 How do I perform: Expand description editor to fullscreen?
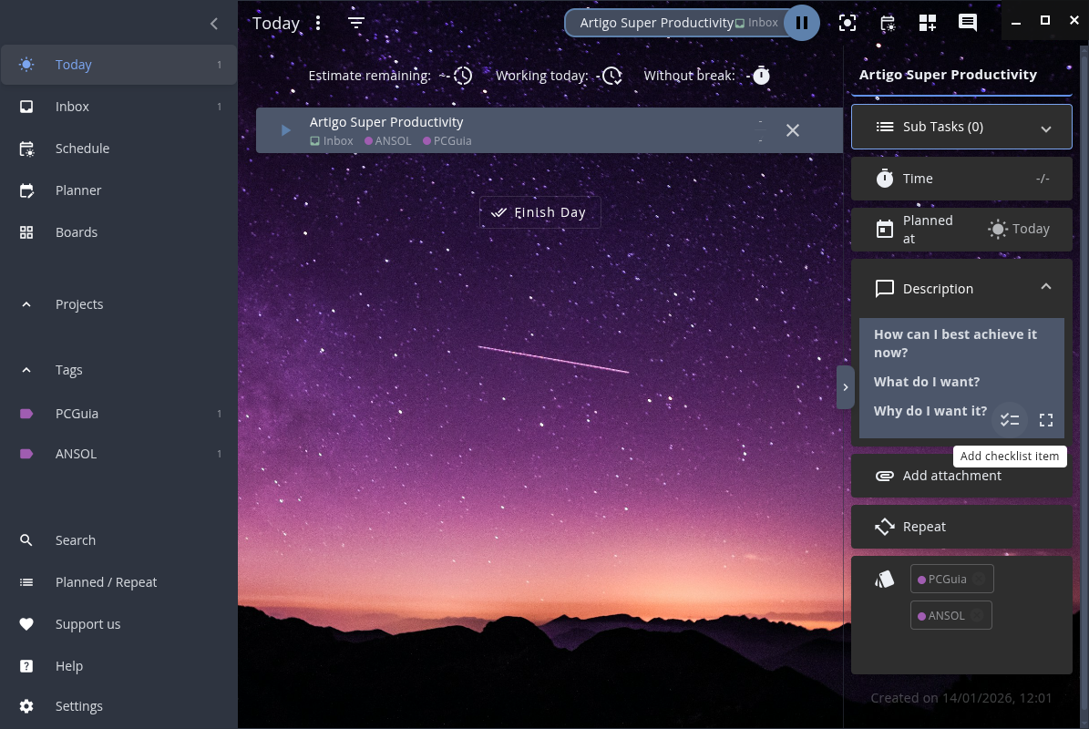point(1046,420)
